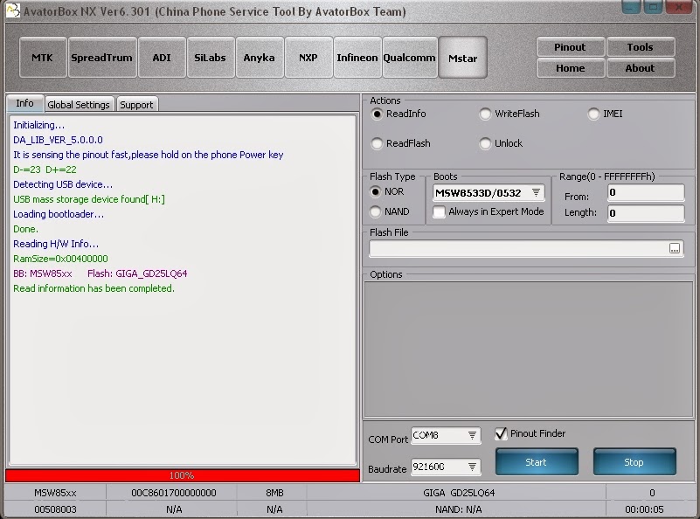The height and width of the screenshot is (519, 700).
Task: Open the Support tab
Action: pos(136,105)
